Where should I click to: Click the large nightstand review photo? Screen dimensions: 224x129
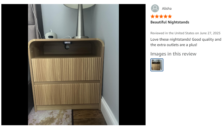pos(73,65)
